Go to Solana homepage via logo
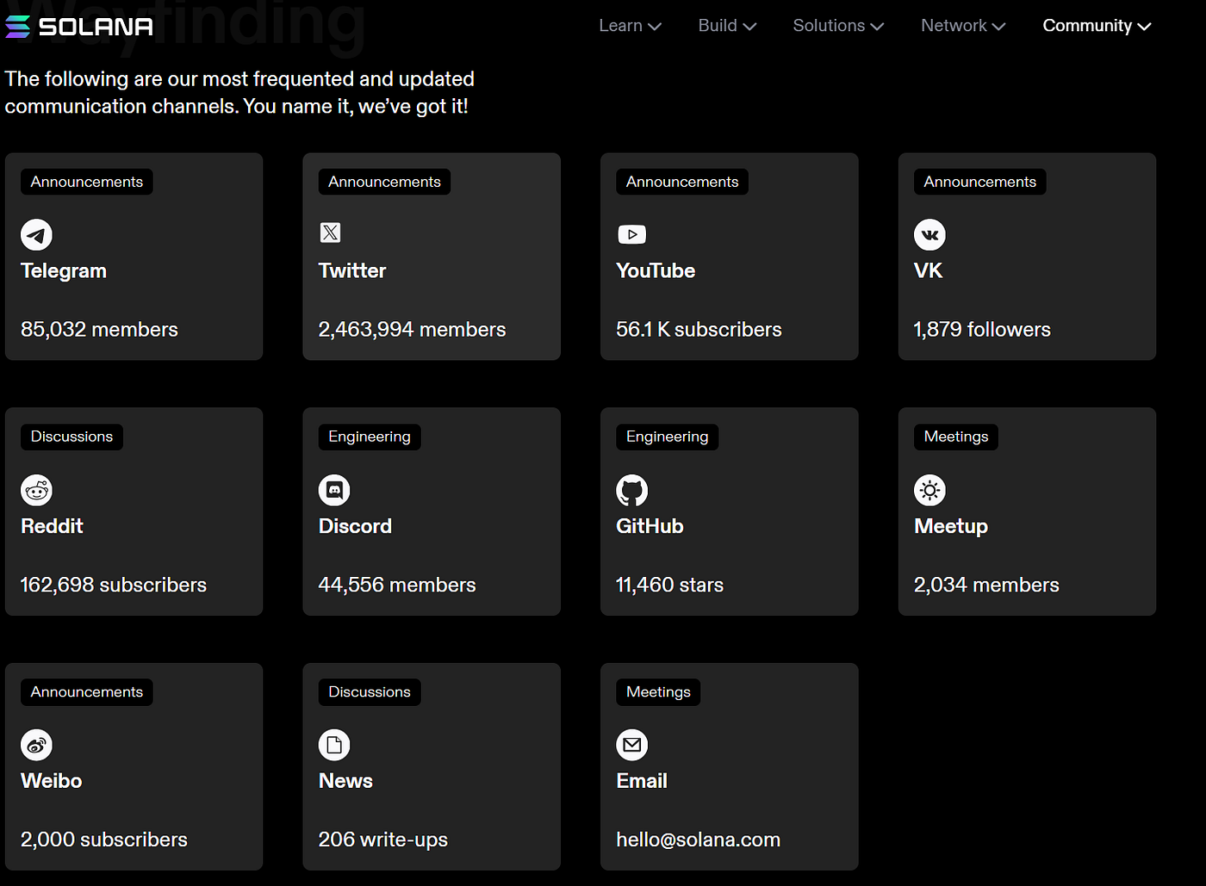The height and width of the screenshot is (886, 1206). [79, 27]
